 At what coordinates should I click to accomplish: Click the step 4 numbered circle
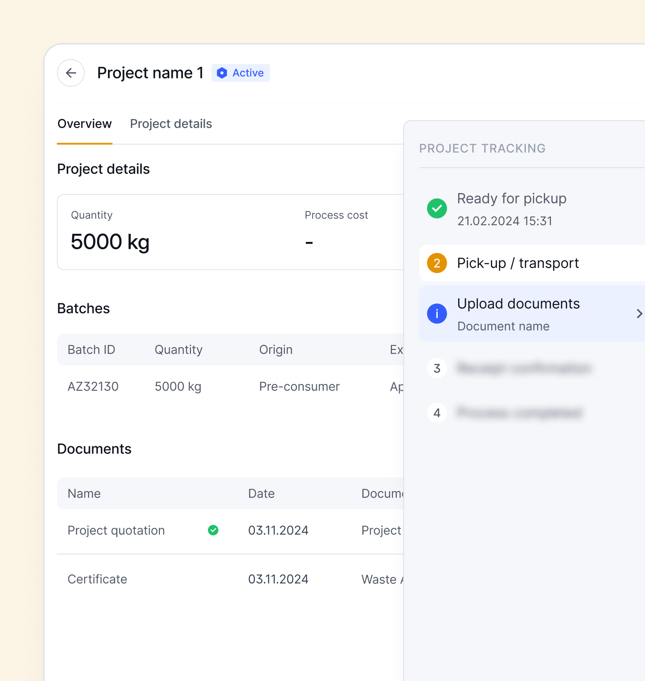point(437,413)
